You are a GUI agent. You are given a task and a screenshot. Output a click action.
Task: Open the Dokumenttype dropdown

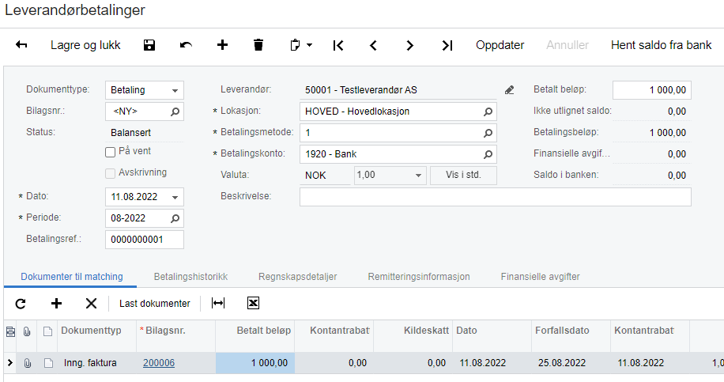point(175,90)
